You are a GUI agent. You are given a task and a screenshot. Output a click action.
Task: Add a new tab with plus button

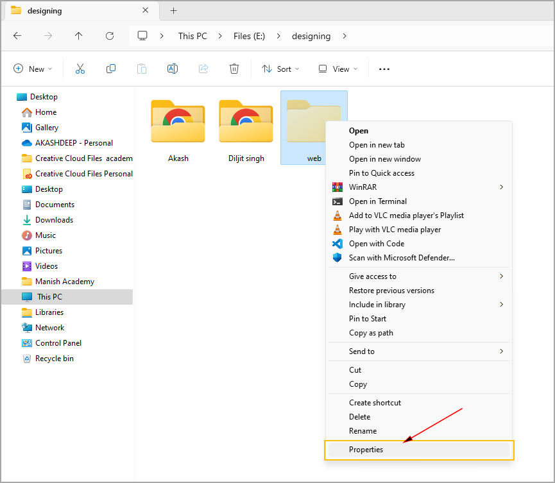pyautogui.click(x=173, y=10)
